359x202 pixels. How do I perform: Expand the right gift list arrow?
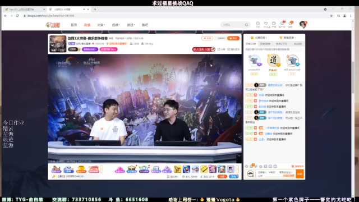237,169
